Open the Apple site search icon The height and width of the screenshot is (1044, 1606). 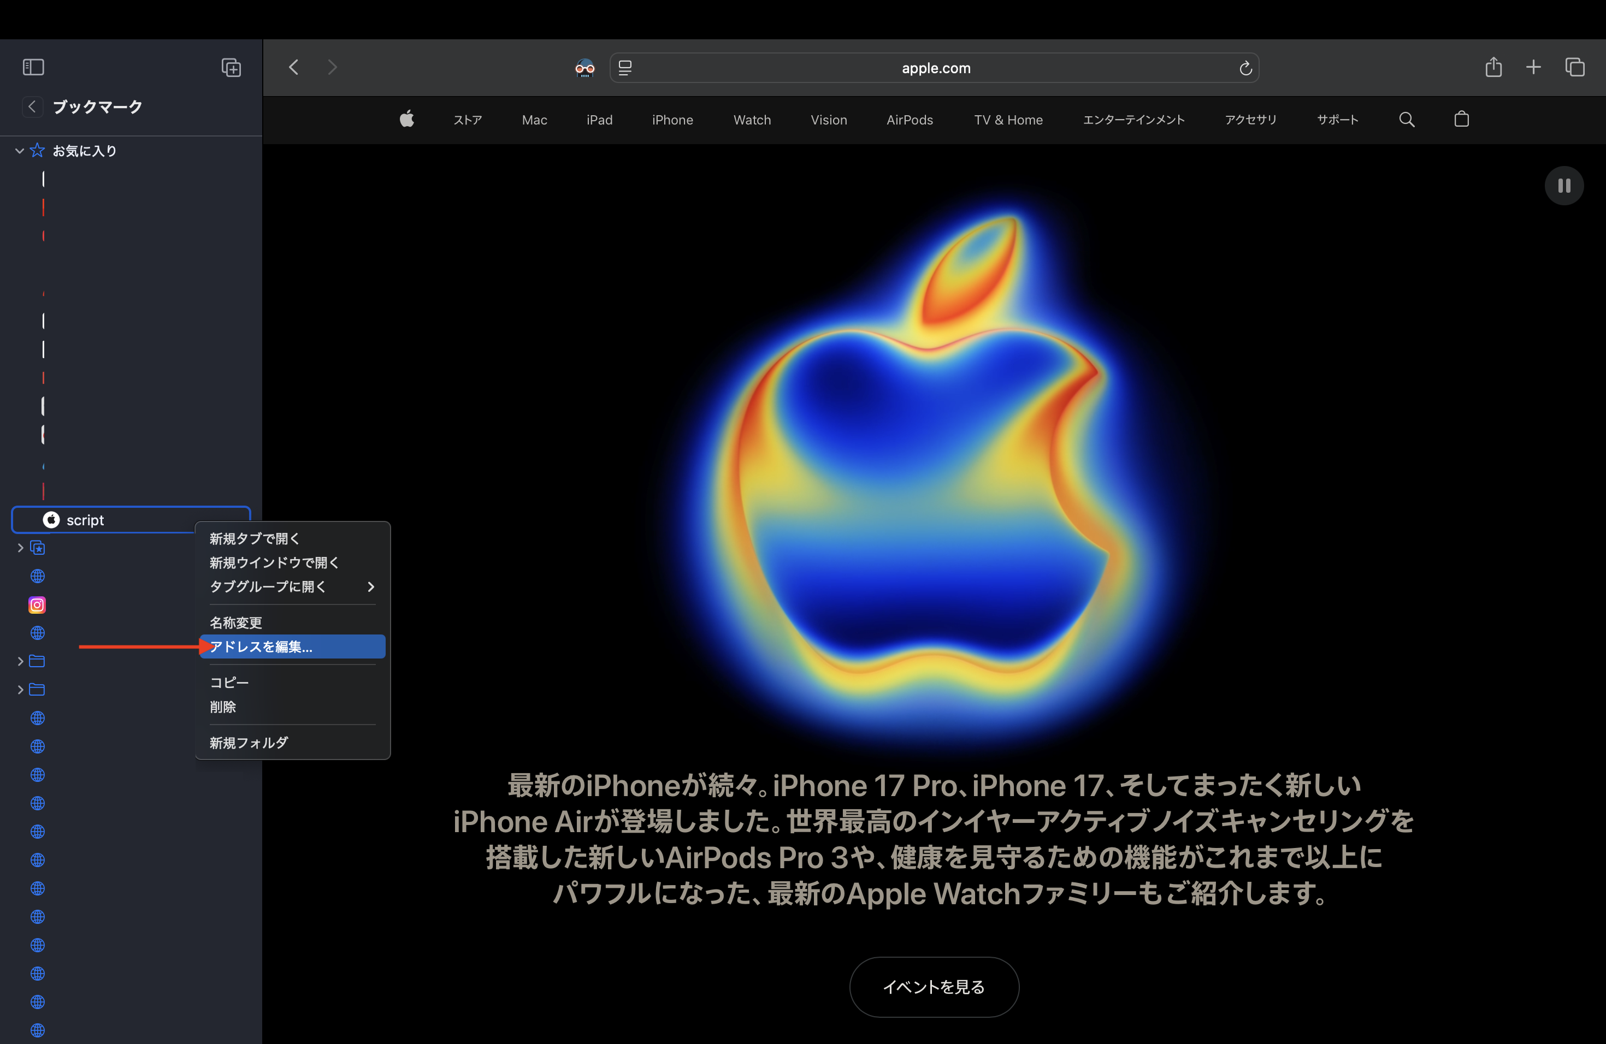tap(1406, 120)
